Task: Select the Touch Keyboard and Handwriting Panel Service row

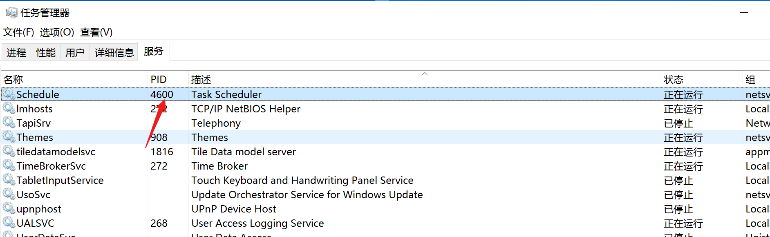Action: point(302,181)
